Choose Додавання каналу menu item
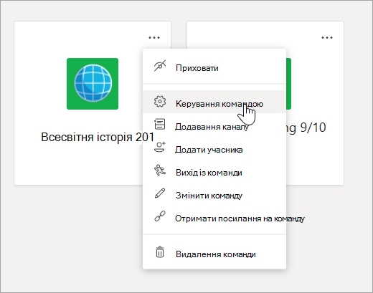The width and height of the screenshot is (373, 293). pyautogui.click(x=214, y=125)
